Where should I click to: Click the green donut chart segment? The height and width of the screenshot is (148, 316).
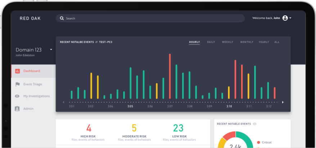point(247,139)
